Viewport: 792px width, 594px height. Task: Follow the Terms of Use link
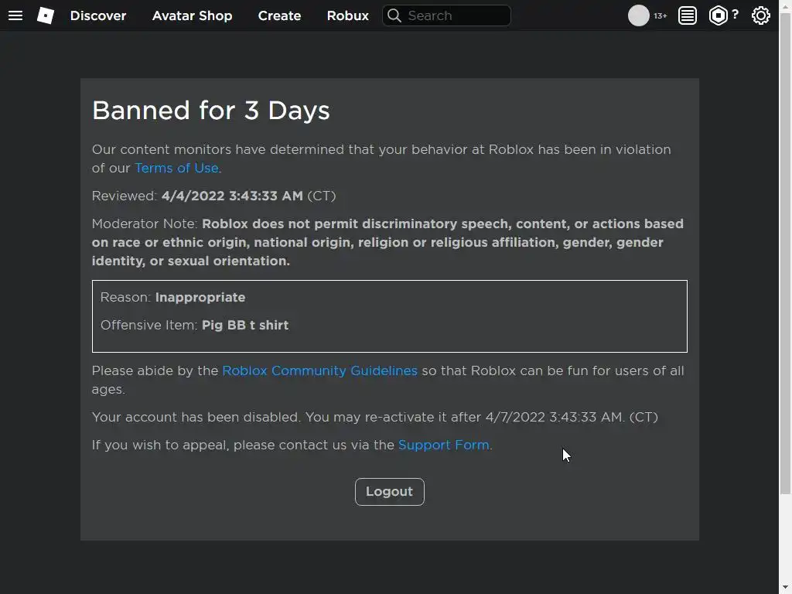176,168
